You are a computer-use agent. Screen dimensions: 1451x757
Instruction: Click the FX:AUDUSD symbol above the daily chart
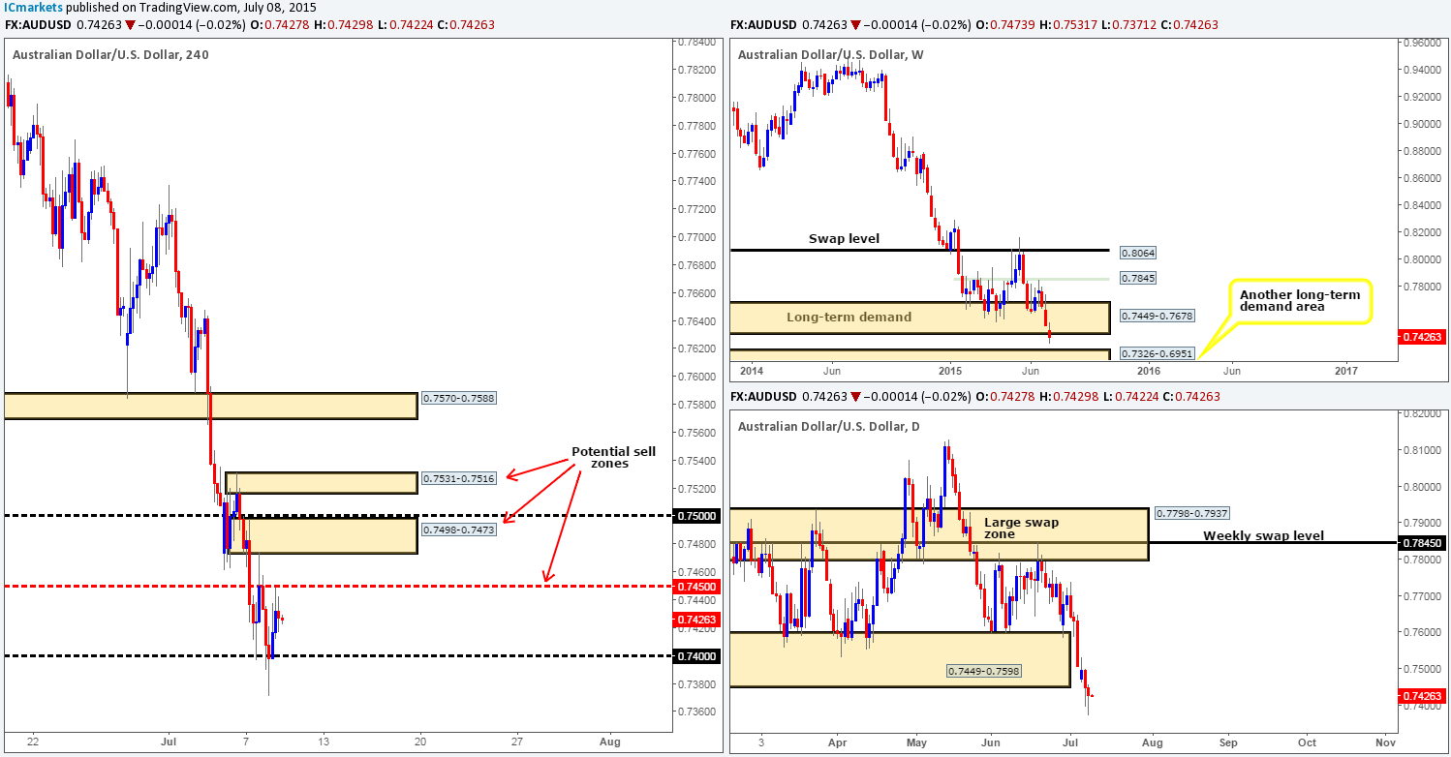(x=763, y=397)
